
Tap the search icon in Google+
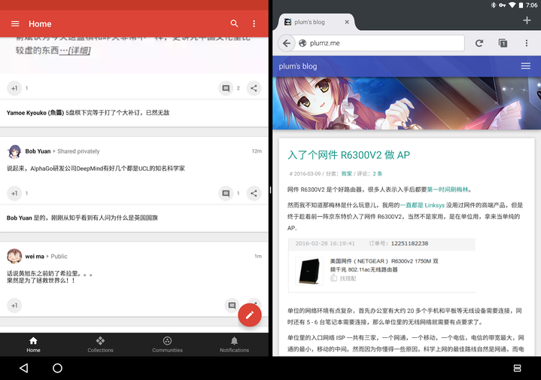coord(235,24)
